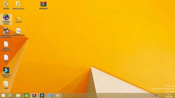Show hidden system tray icons
175x98 pixels.
pos(150,96)
